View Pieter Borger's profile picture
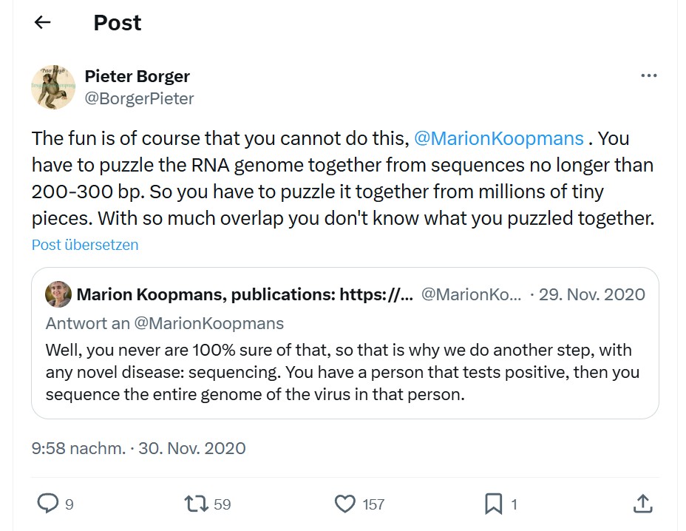Screen dimensions: 686x531 pos(53,87)
